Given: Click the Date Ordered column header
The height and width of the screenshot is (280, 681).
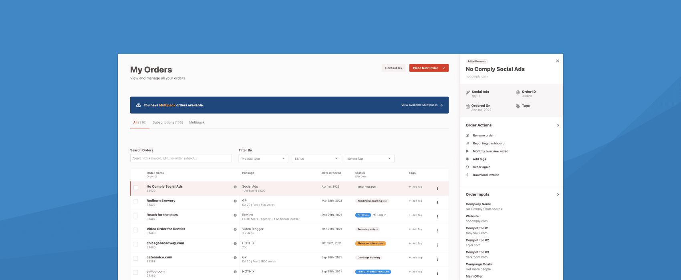Looking at the screenshot, I should pyautogui.click(x=331, y=173).
